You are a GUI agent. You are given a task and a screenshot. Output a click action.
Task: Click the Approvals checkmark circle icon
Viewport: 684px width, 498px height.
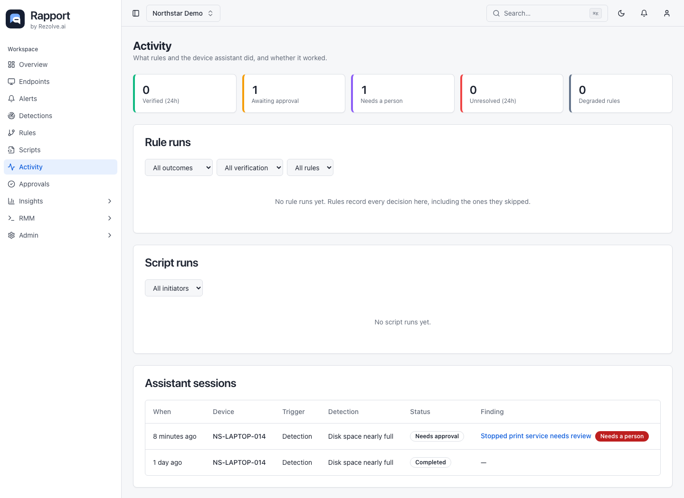click(x=11, y=184)
